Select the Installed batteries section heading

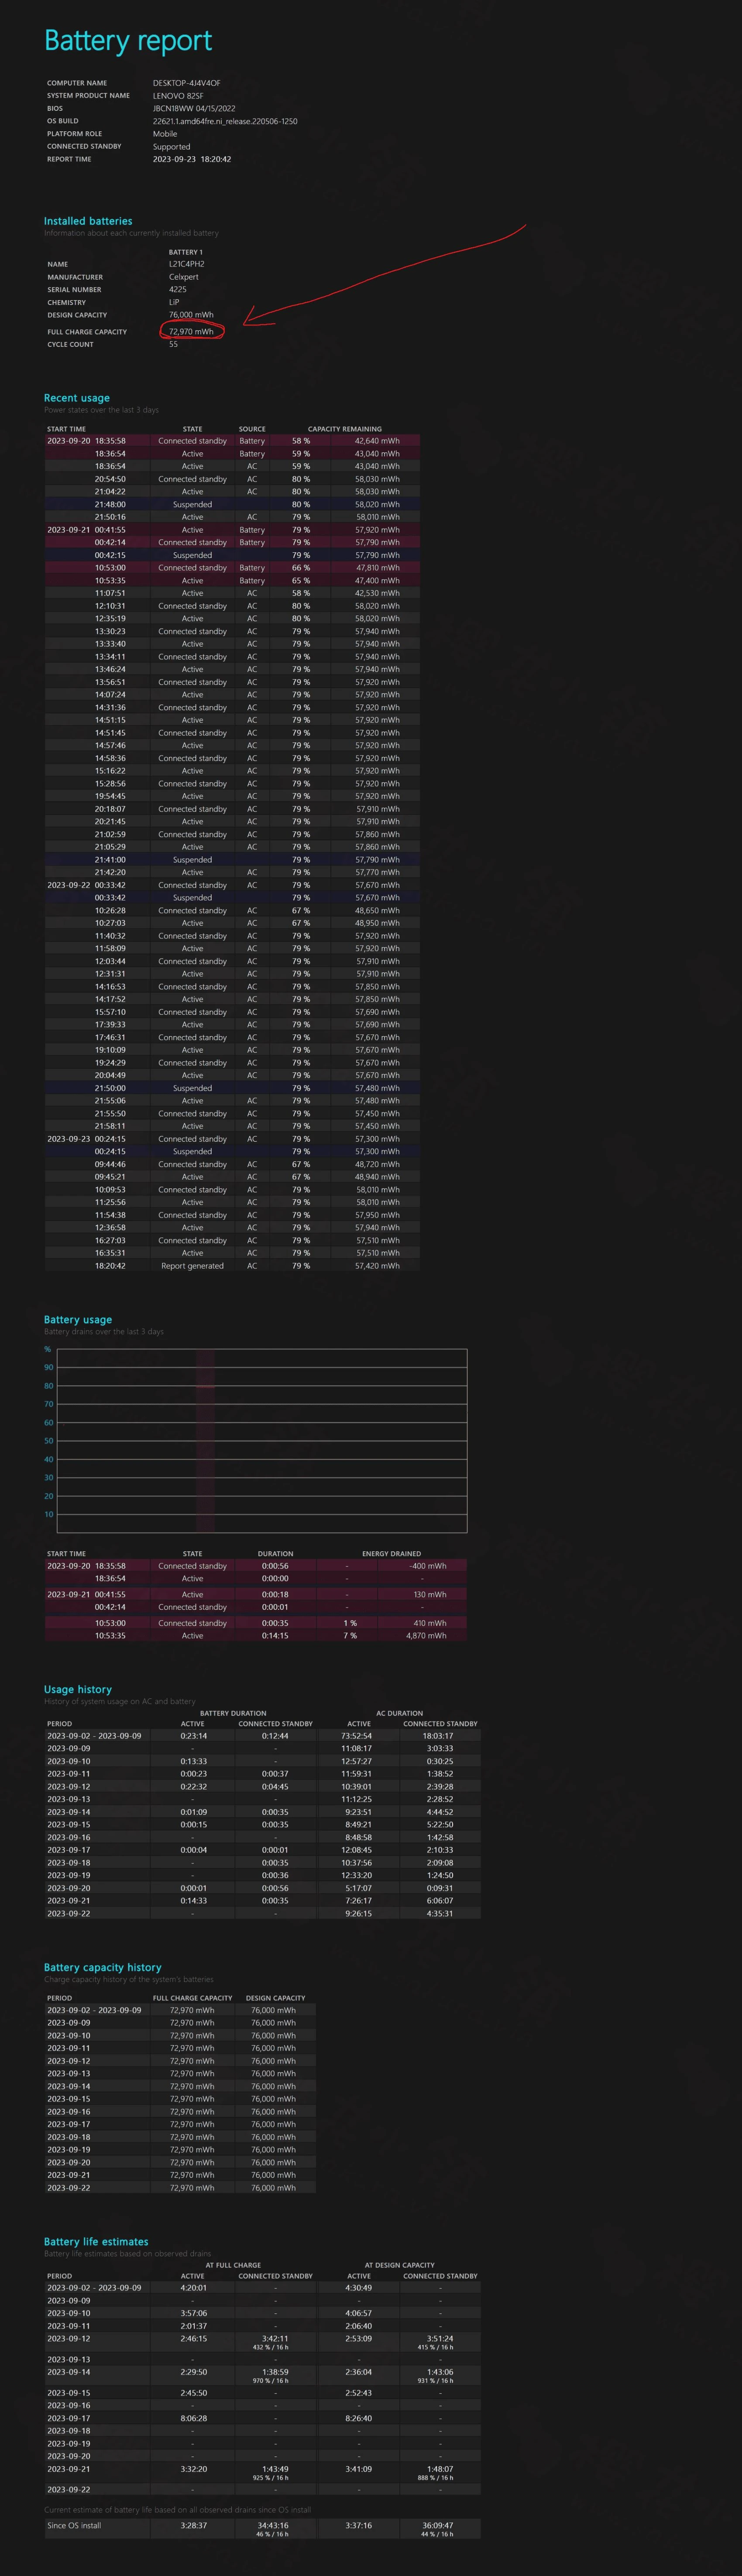pos(88,221)
